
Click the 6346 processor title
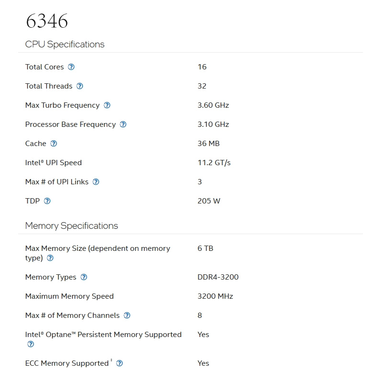47,21
